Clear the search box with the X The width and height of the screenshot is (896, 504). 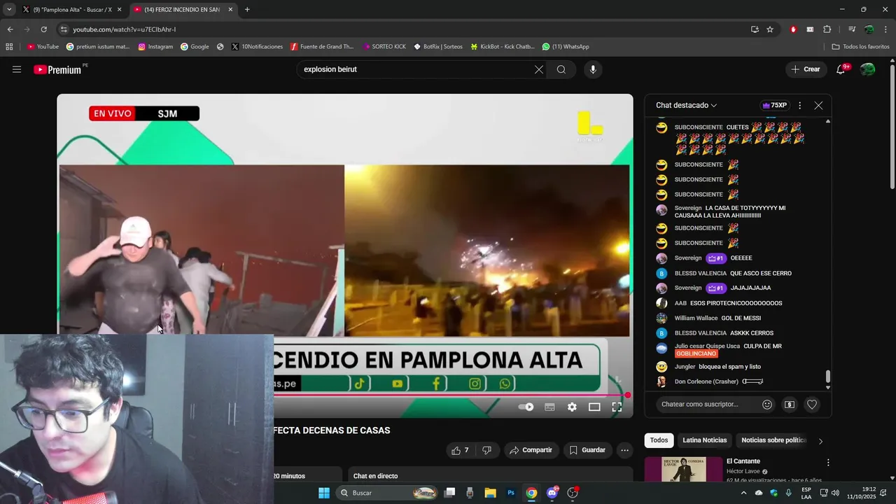(539, 69)
